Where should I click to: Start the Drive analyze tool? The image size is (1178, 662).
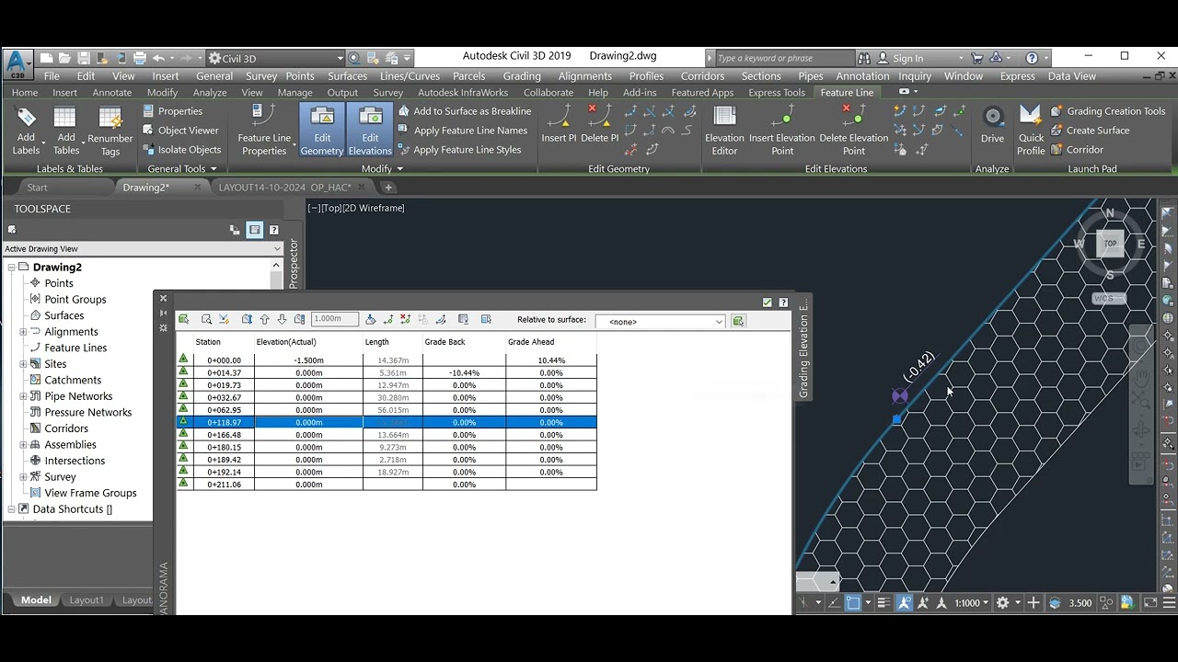[992, 124]
